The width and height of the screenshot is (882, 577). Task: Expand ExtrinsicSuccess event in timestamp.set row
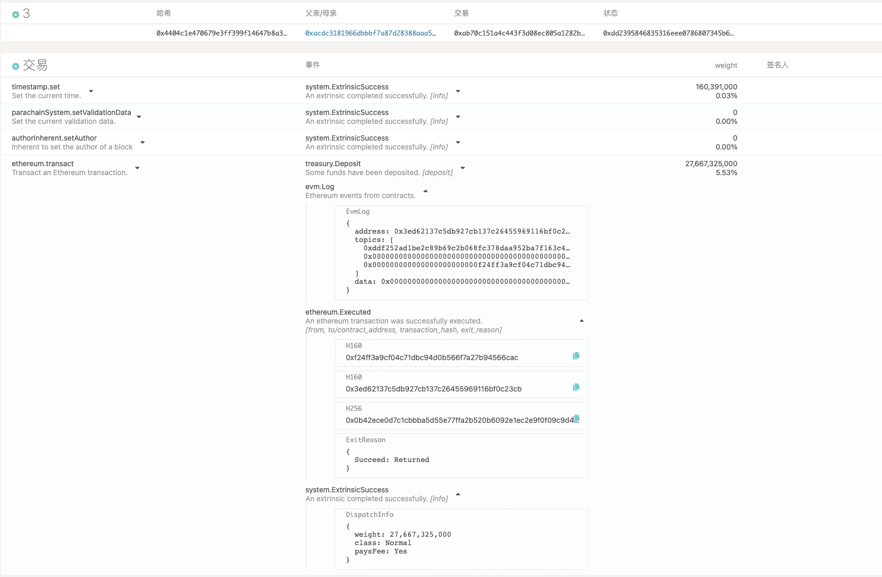tap(458, 91)
